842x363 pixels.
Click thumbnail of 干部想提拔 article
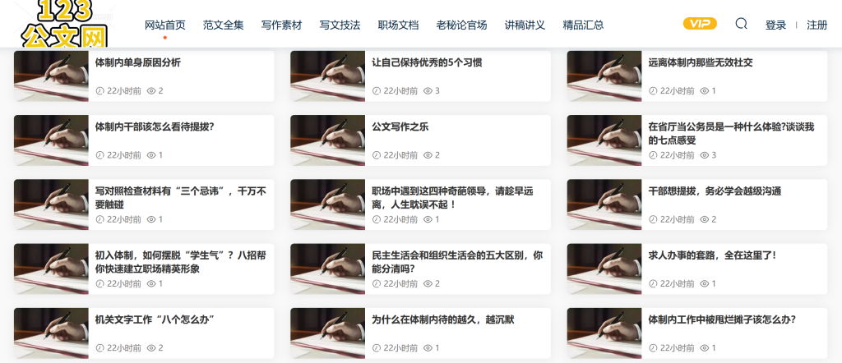point(604,204)
